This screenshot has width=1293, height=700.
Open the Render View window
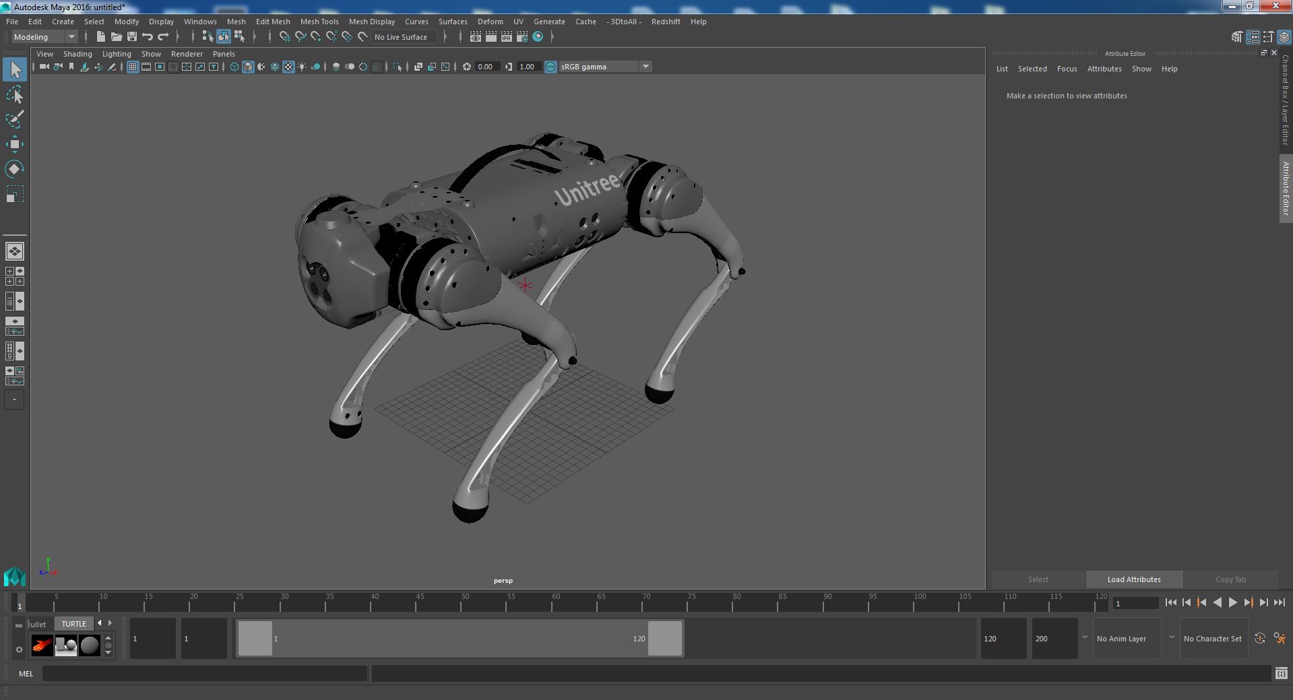point(476,37)
